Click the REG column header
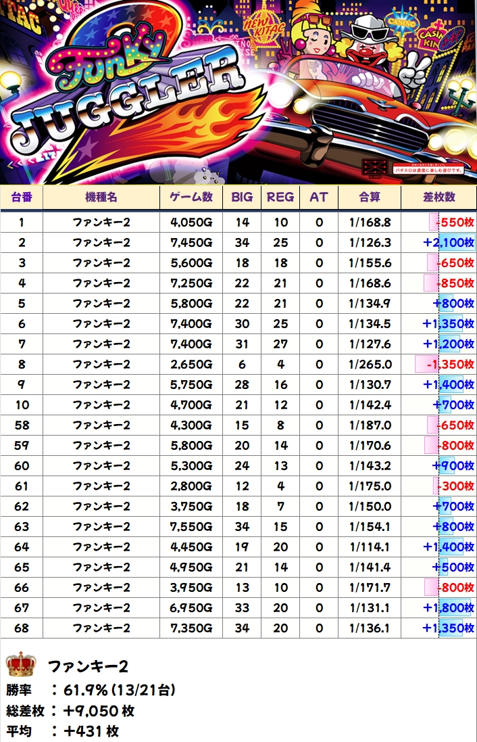 280,197
